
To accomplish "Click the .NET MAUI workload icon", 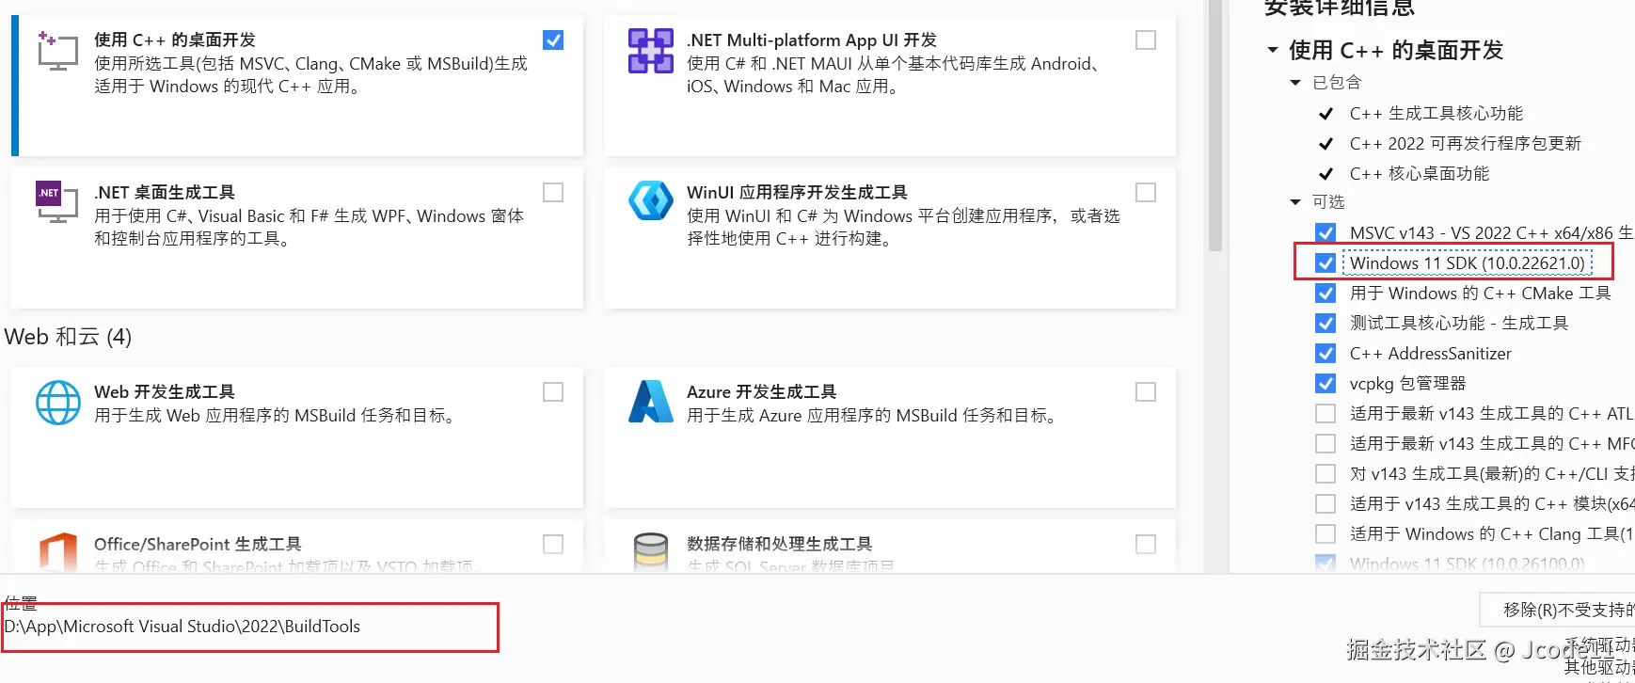I will (651, 51).
